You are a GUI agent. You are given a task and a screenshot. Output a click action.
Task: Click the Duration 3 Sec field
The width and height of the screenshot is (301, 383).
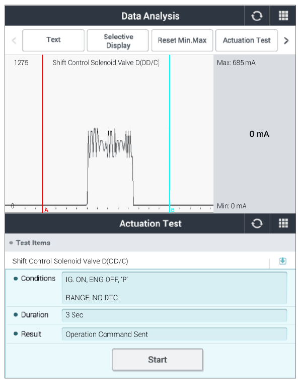point(174,315)
